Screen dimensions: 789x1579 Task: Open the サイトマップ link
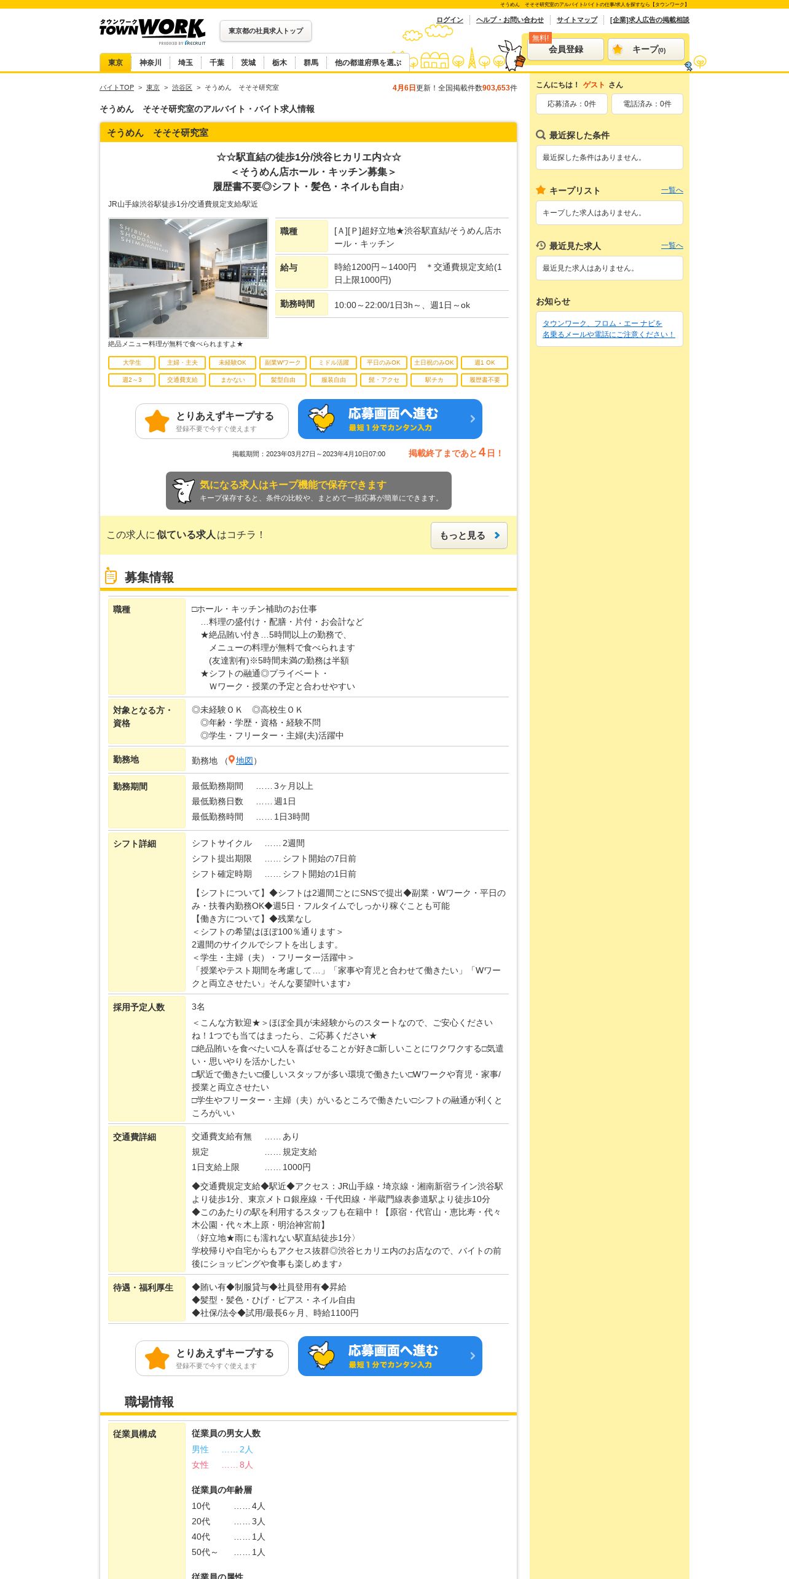(x=577, y=20)
